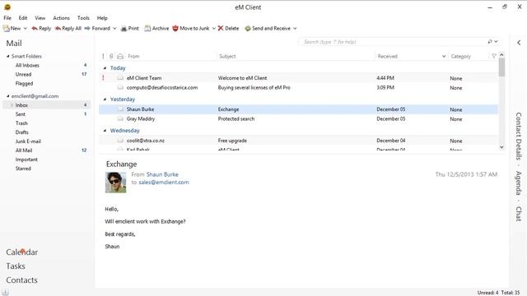This screenshot has width=527, height=296.
Task: Open the Forward dropdown arrow
Action: click(114, 29)
